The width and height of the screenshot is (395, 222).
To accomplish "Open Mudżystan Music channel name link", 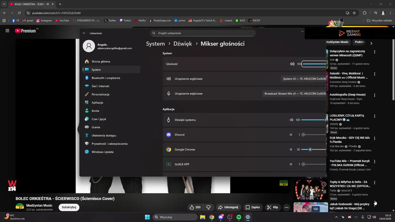I will (39, 205).
